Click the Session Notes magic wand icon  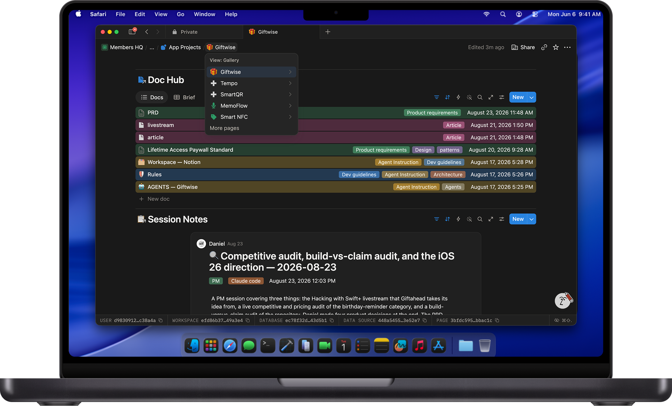[469, 219]
